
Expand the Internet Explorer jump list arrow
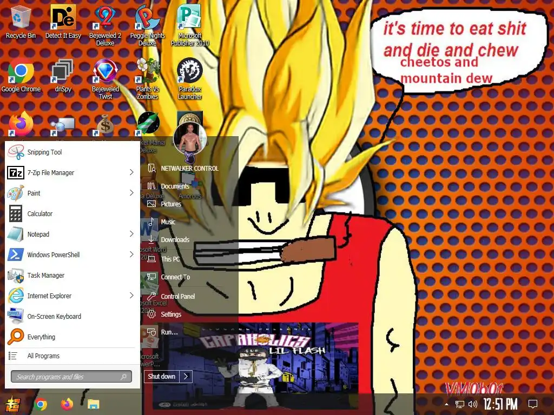131,296
